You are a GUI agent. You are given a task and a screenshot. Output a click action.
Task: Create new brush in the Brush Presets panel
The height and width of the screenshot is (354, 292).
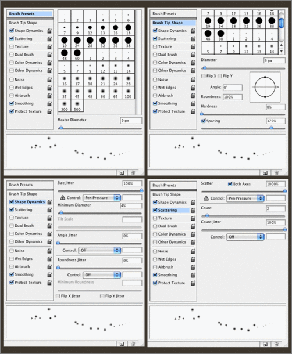tap(122, 173)
